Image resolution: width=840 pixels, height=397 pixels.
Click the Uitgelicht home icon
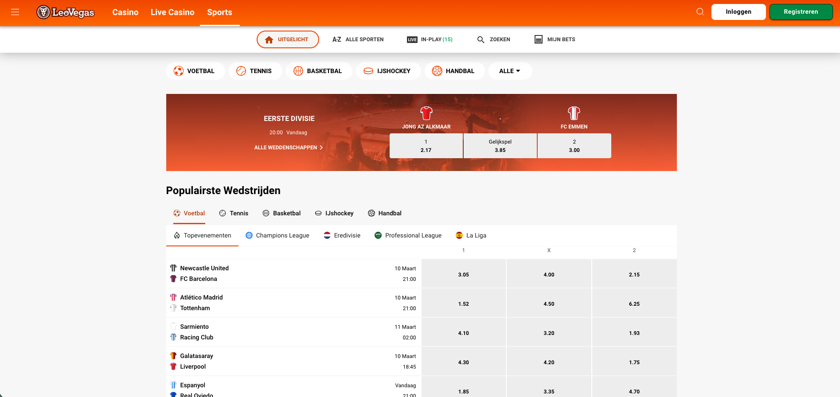click(269, 40)
